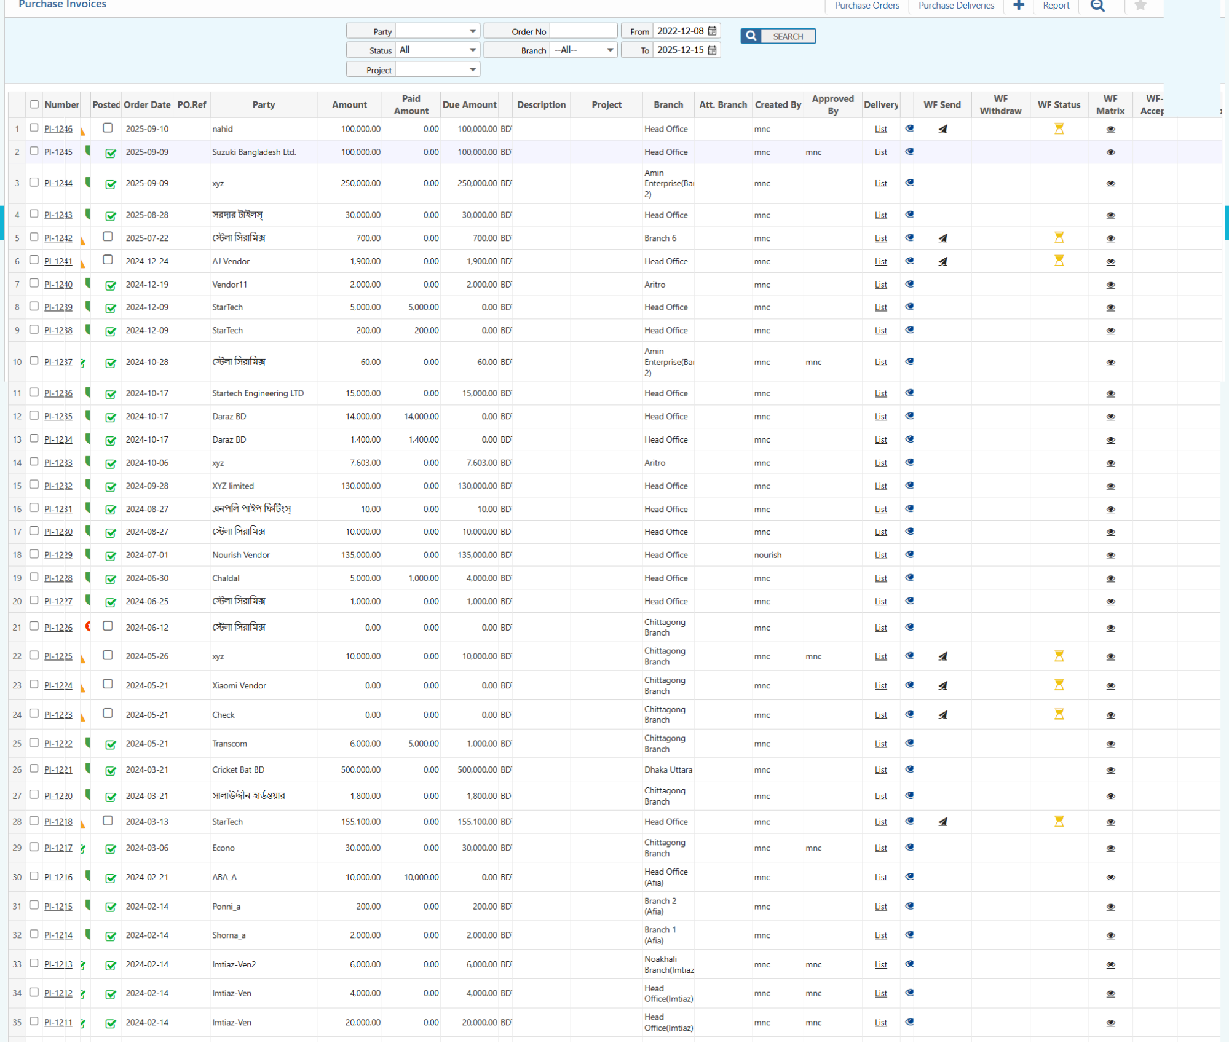The image size is (1229, 1043).
Task: Click the favorite star icon
Action: 1140,5
